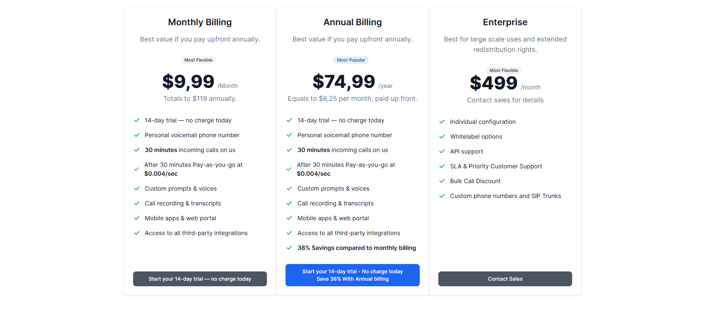Click the checkmark beside Whitelabel options
The width and height of the screenshot is (703, 320).
(x=442, y=136)
